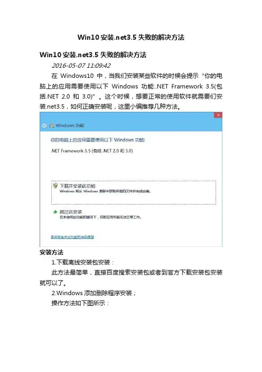Click the .NET Framework 3.5 line in dialog
The height and width of the screenshot is (372, 262).
tap(92, 151)
